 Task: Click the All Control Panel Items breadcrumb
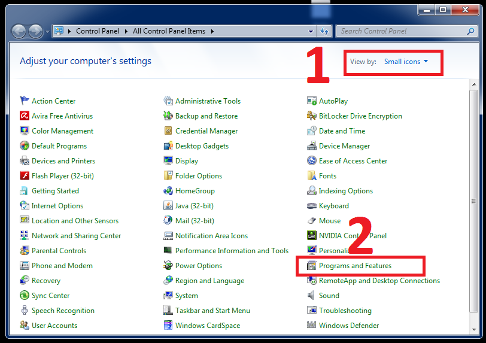[x=169, y=31]
